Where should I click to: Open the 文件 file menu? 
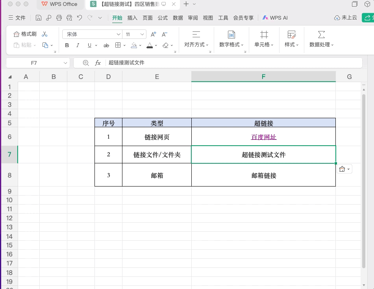click(17, 18)
